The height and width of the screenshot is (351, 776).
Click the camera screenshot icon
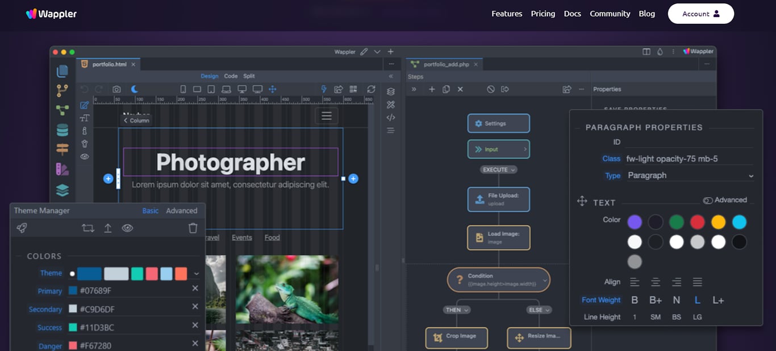[116, 89]
